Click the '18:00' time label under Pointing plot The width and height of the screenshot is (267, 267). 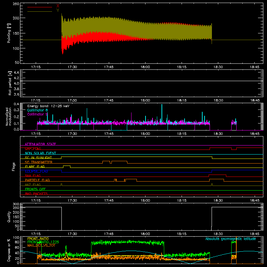pos(145,67)
